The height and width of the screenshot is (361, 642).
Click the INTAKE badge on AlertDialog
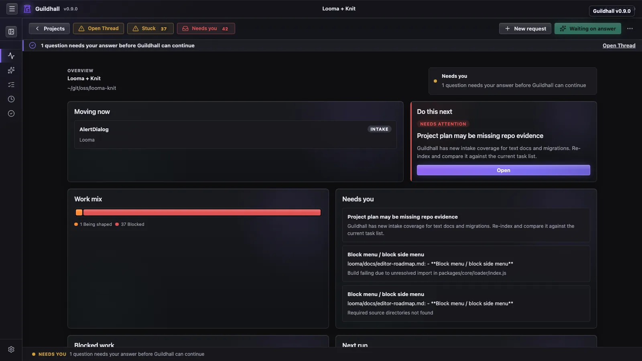click(379, 129)
